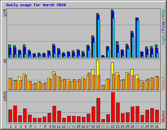
Task: Click the 16529 y-axis value label
Action: click(x=5, y=96)
